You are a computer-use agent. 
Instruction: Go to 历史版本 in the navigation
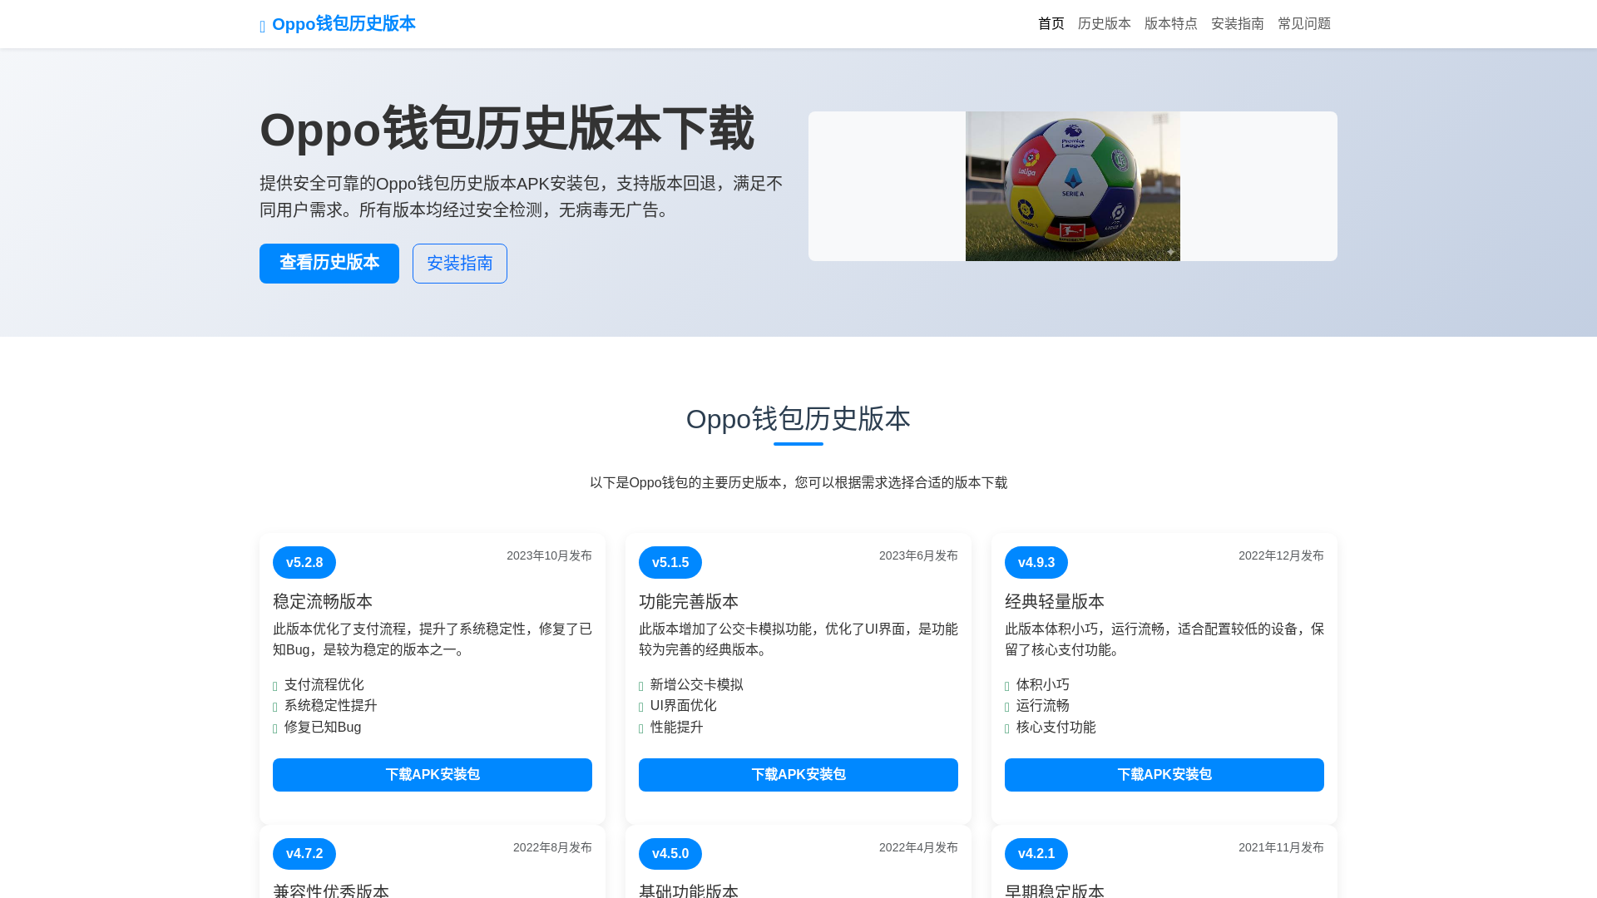point(1104,24)
